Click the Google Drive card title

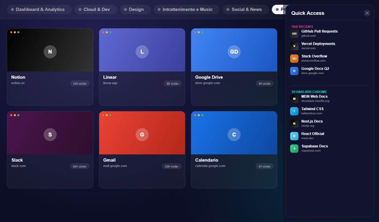(x=209, y=77)
